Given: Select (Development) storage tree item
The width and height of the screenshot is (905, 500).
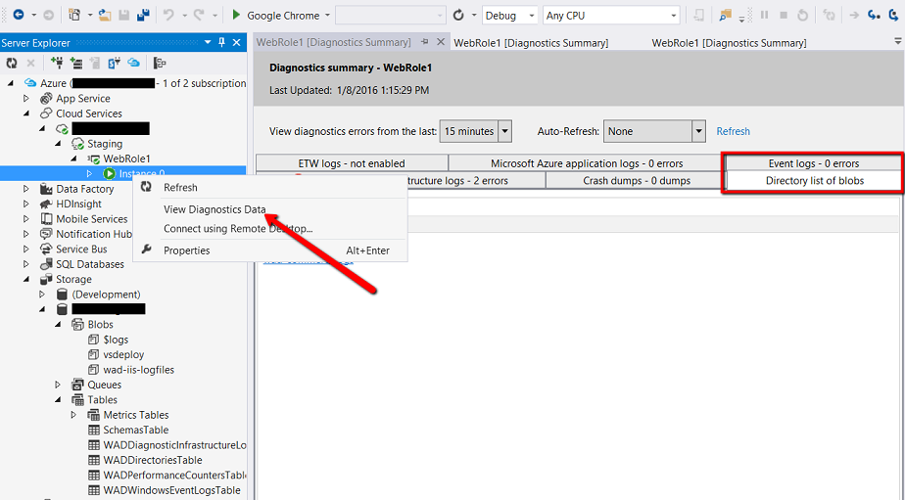Looking at the screenshot, I should tap(106, 295).
